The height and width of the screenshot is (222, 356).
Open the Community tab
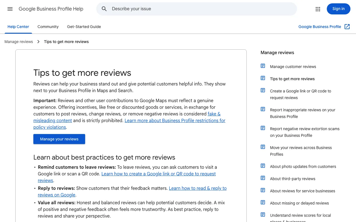point(48,27)
